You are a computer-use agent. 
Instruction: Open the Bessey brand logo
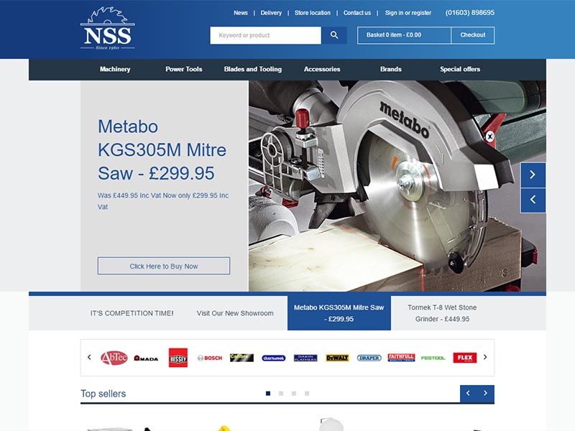point(178,358)
